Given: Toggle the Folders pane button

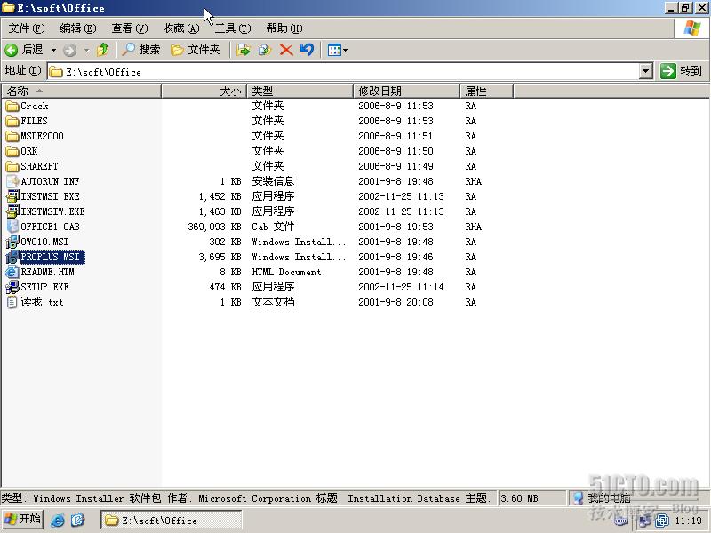Looking at the screenshot, I should tap(196, 50).
